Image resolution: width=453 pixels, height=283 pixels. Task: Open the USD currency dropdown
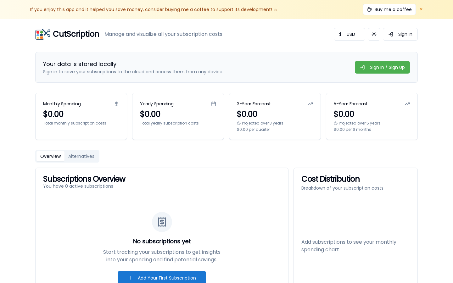tap(350, 34)
